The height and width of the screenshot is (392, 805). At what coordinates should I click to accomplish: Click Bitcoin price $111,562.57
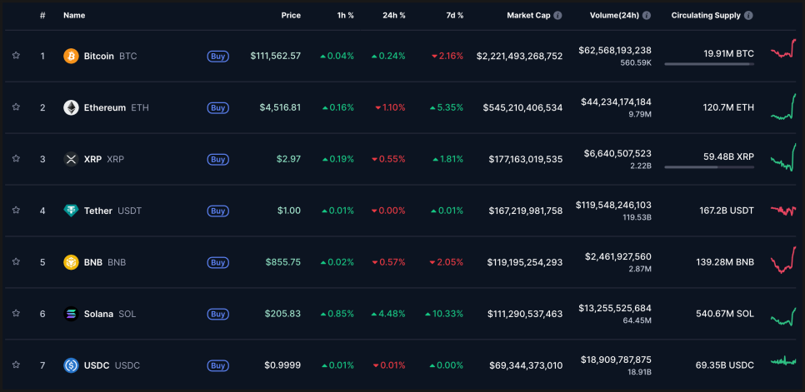[276, 56]
